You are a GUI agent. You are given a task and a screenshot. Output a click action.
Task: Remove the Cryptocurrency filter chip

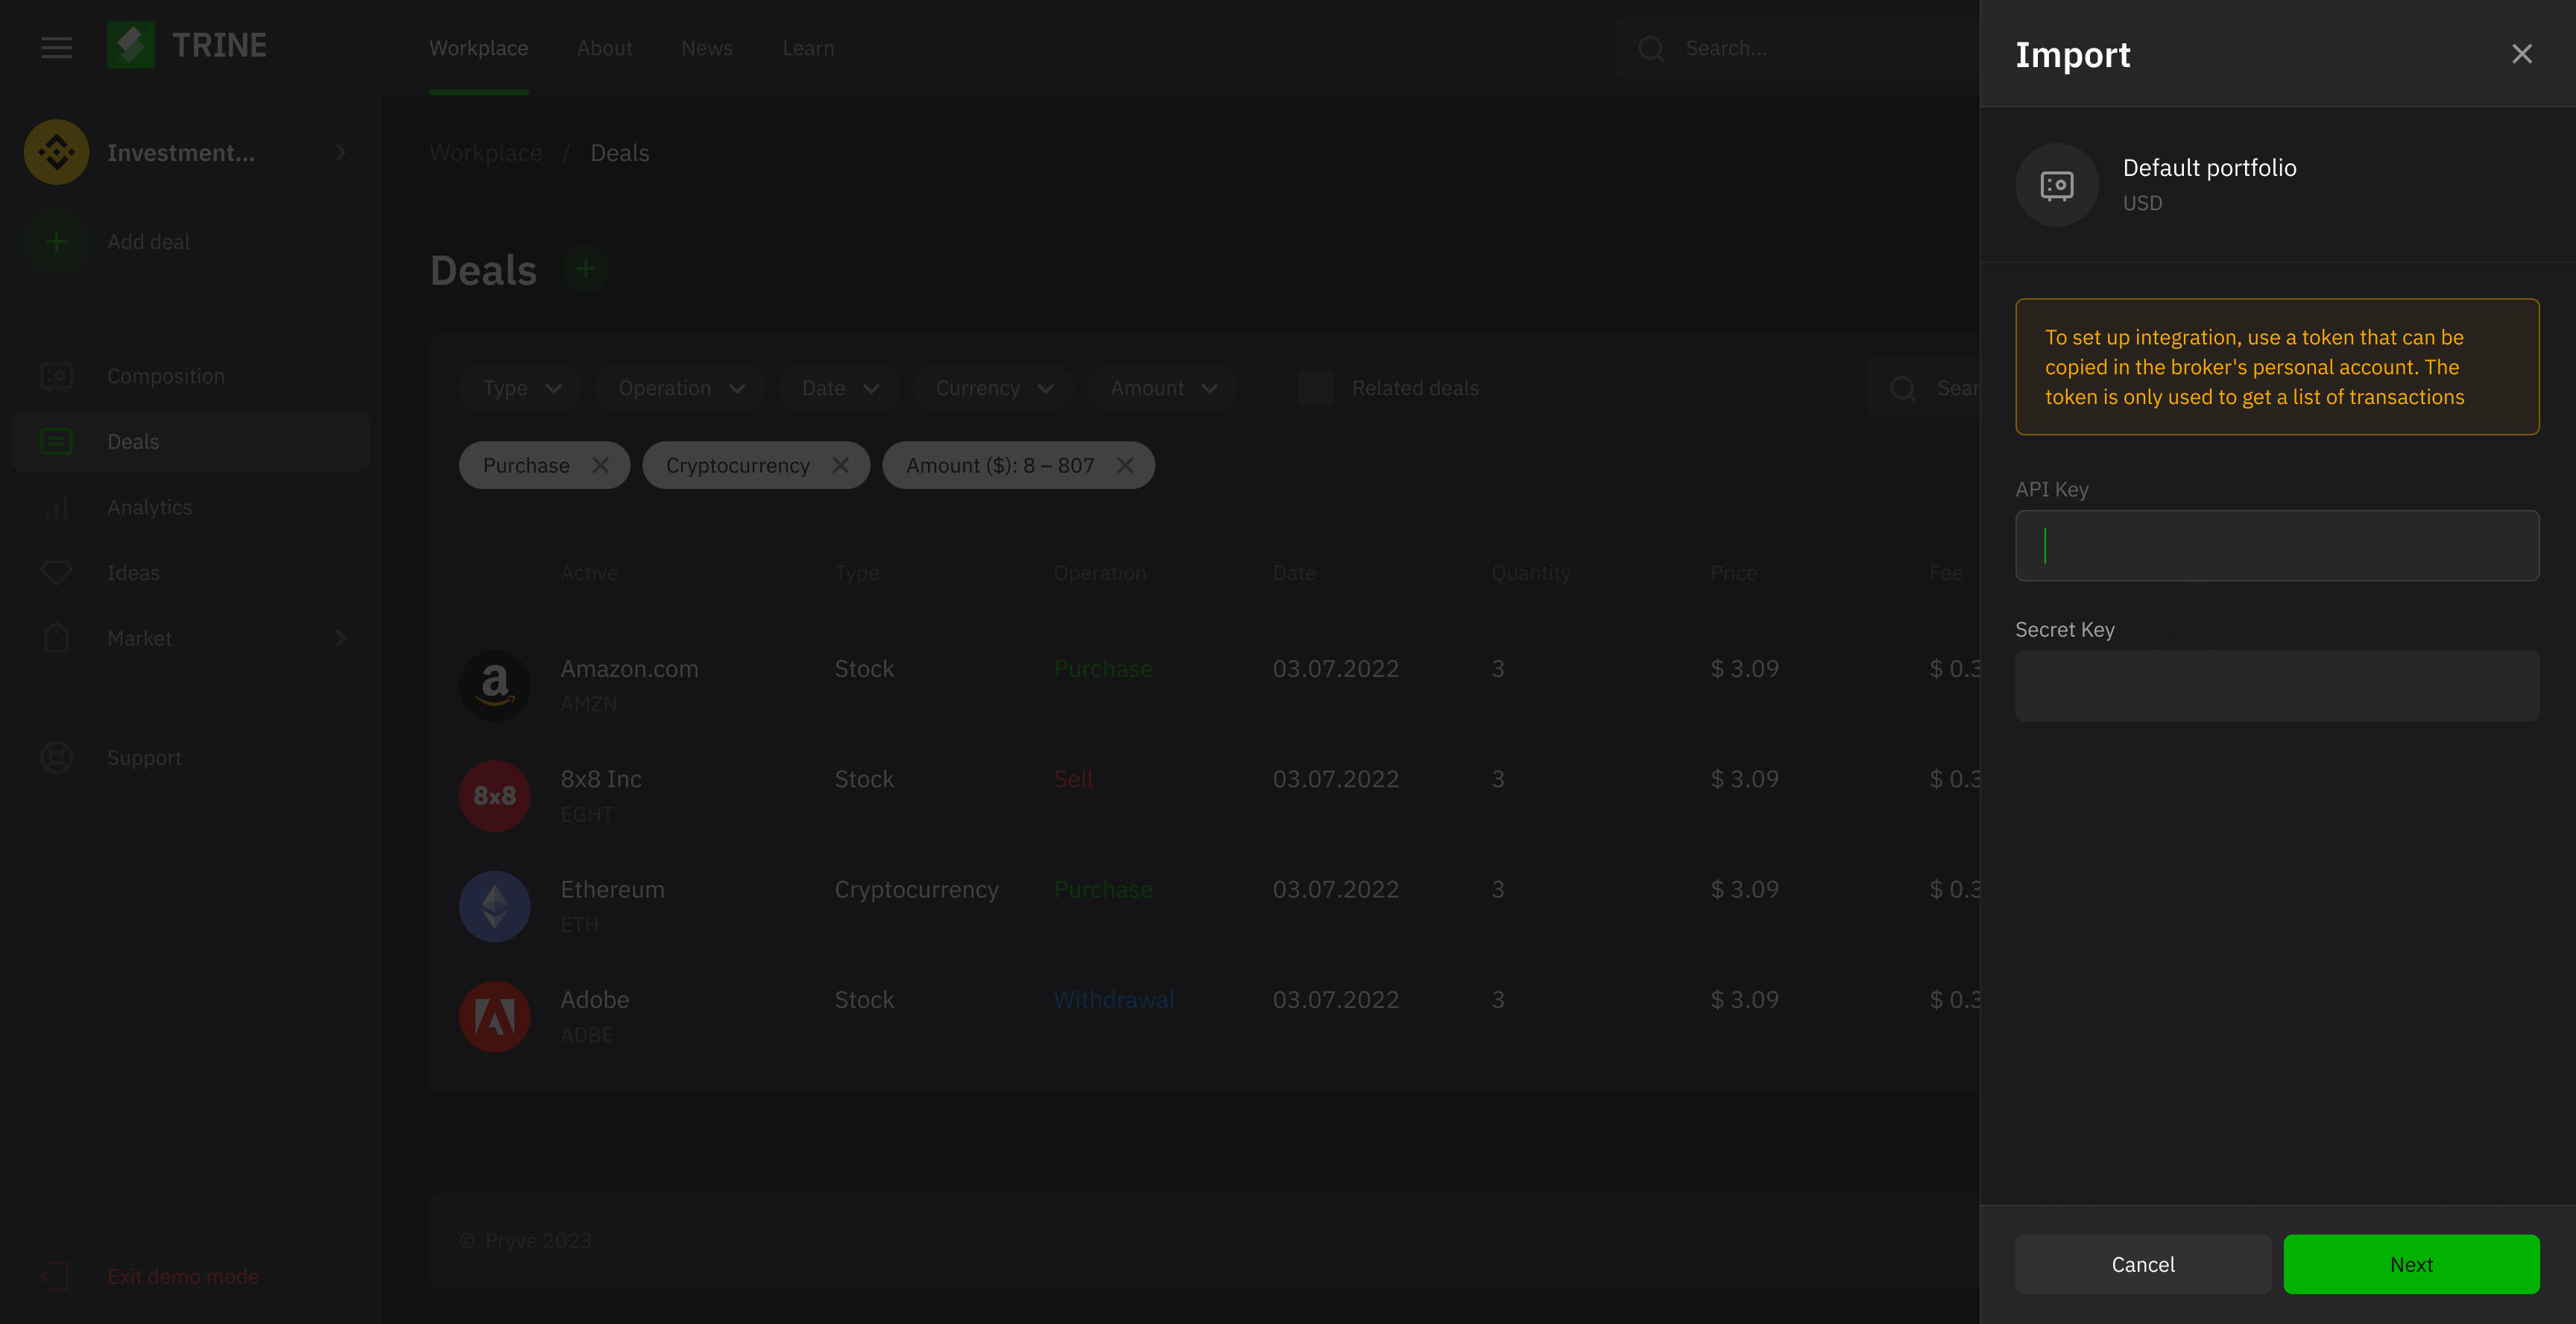pyautogui.click(x=840, y=465)
